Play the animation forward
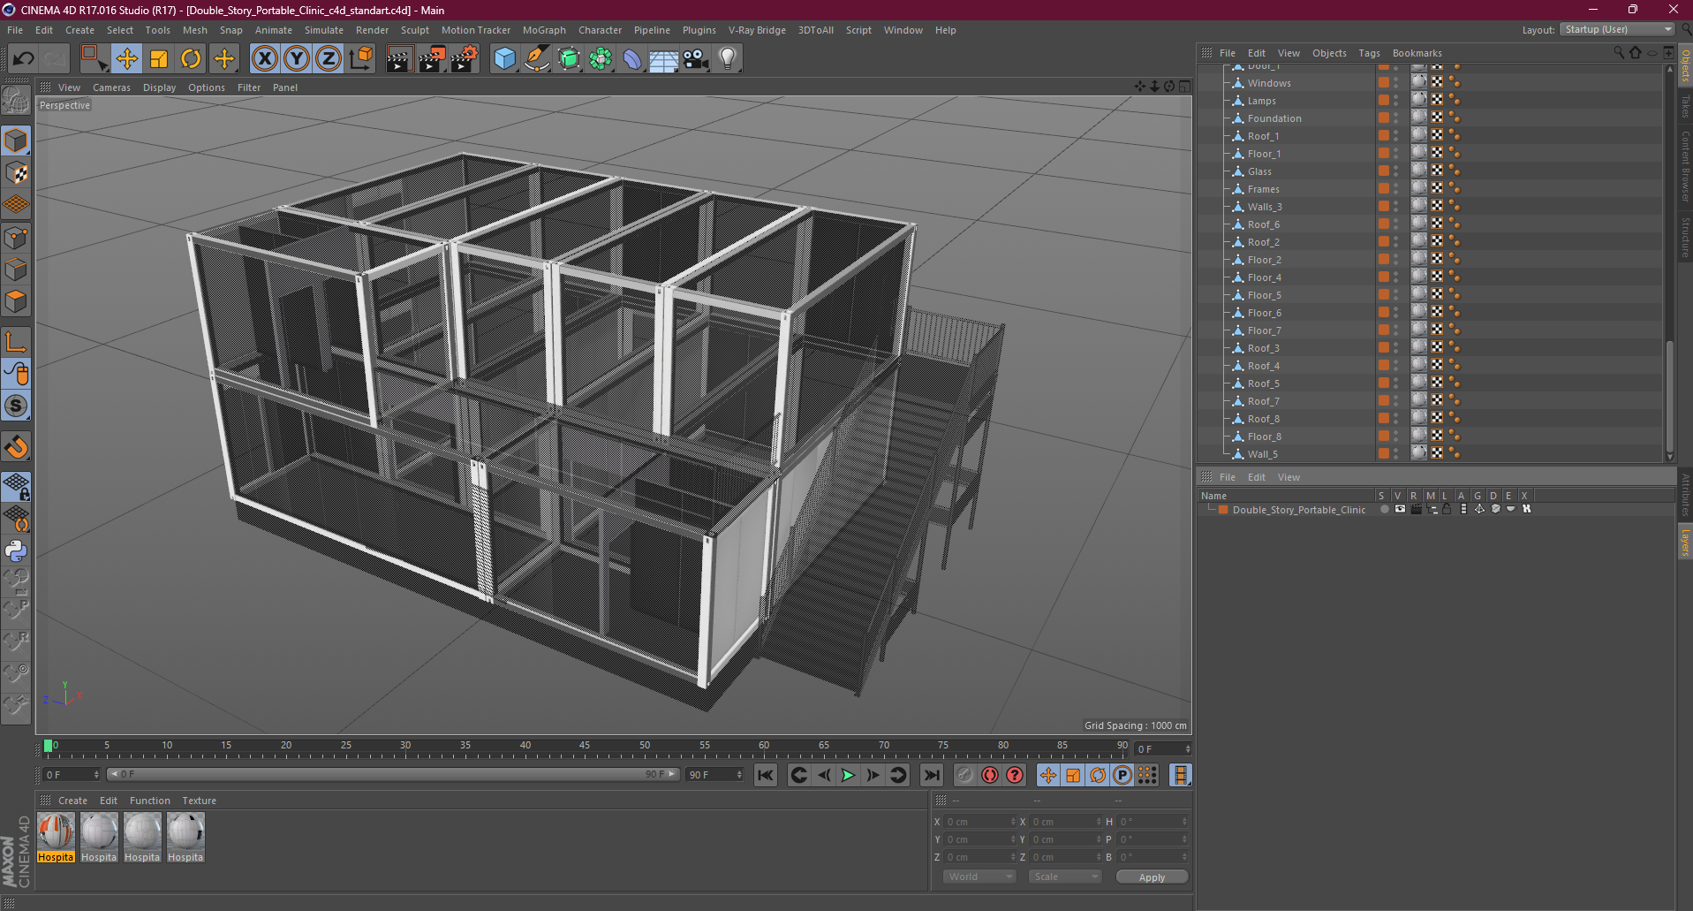 (848, 775)
